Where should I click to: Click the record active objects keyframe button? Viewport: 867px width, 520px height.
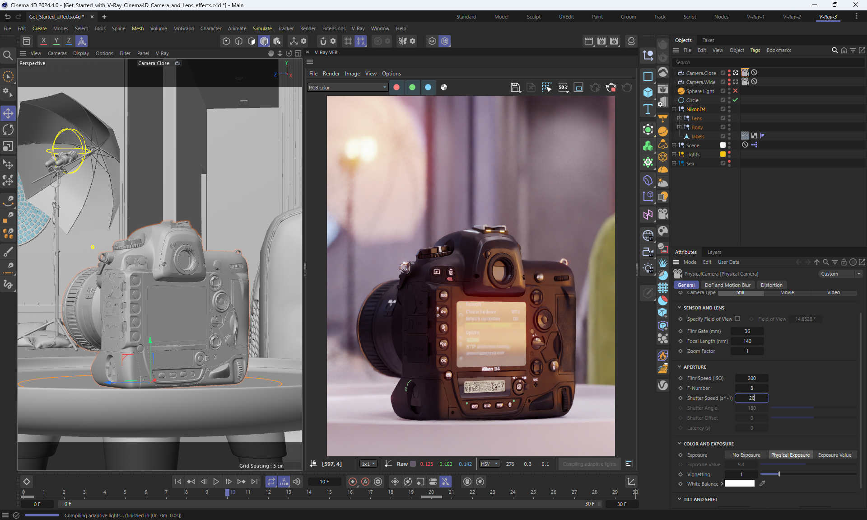pyautogui.click(x=353, y=482)
